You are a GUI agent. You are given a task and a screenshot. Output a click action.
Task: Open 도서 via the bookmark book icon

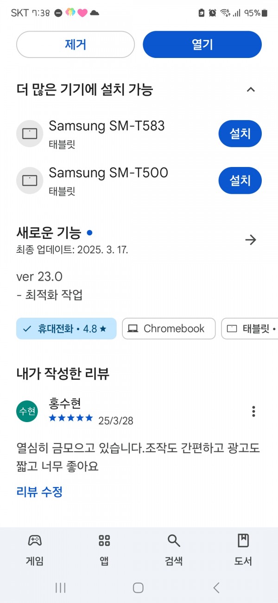pos(243,550)
